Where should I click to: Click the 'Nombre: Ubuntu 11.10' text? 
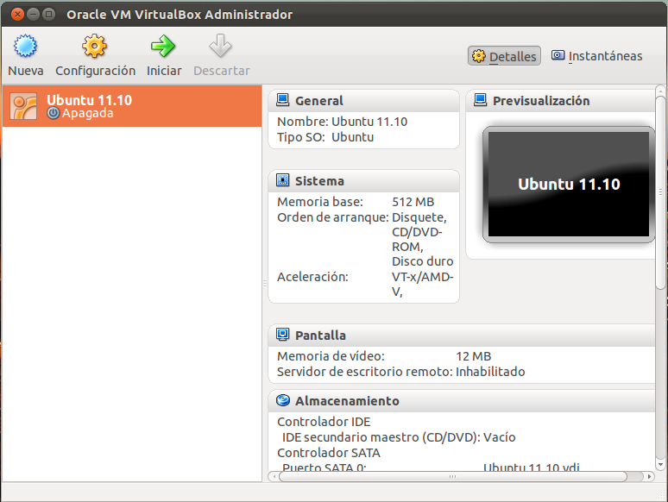click(342, 122)
